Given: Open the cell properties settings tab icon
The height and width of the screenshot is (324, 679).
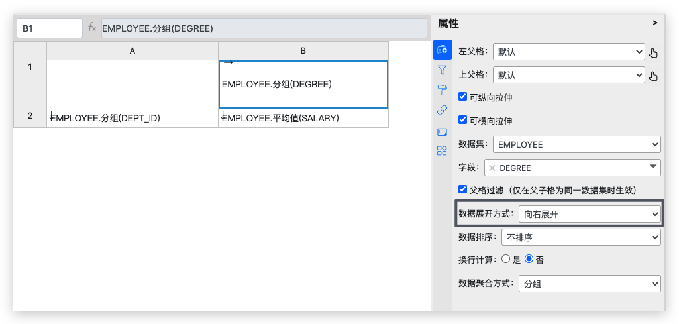Looking at the screenshot, I should (x=442, y=50).
